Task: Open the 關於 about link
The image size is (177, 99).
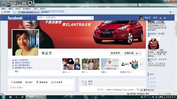Action: coord(17,71)
